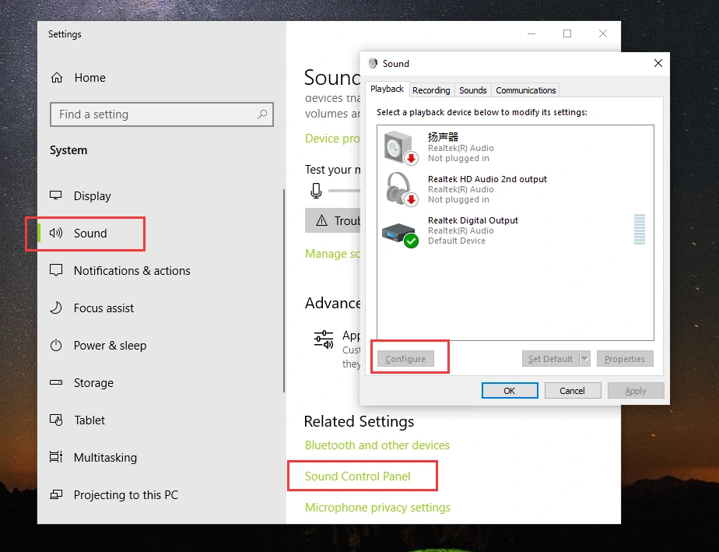Click the Set Default button
The height and width of the screenshot is (552, 719).
click(x=551, y=359)
